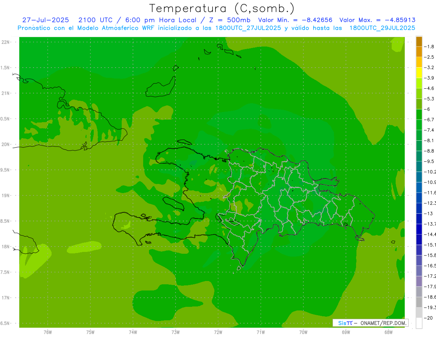Click the '-20' colorbar value
Viewport: 436px width, 337px height.
[x=428, y=318]
